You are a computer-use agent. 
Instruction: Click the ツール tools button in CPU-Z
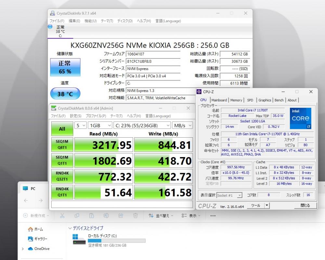(255, 205)
